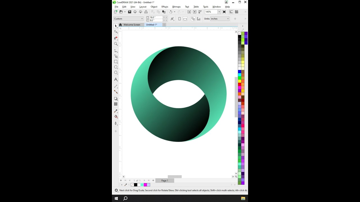The height and width of the screenshot is (202, 360).
Task: Click the Save icon in toolbar
Action: [129, 12]
